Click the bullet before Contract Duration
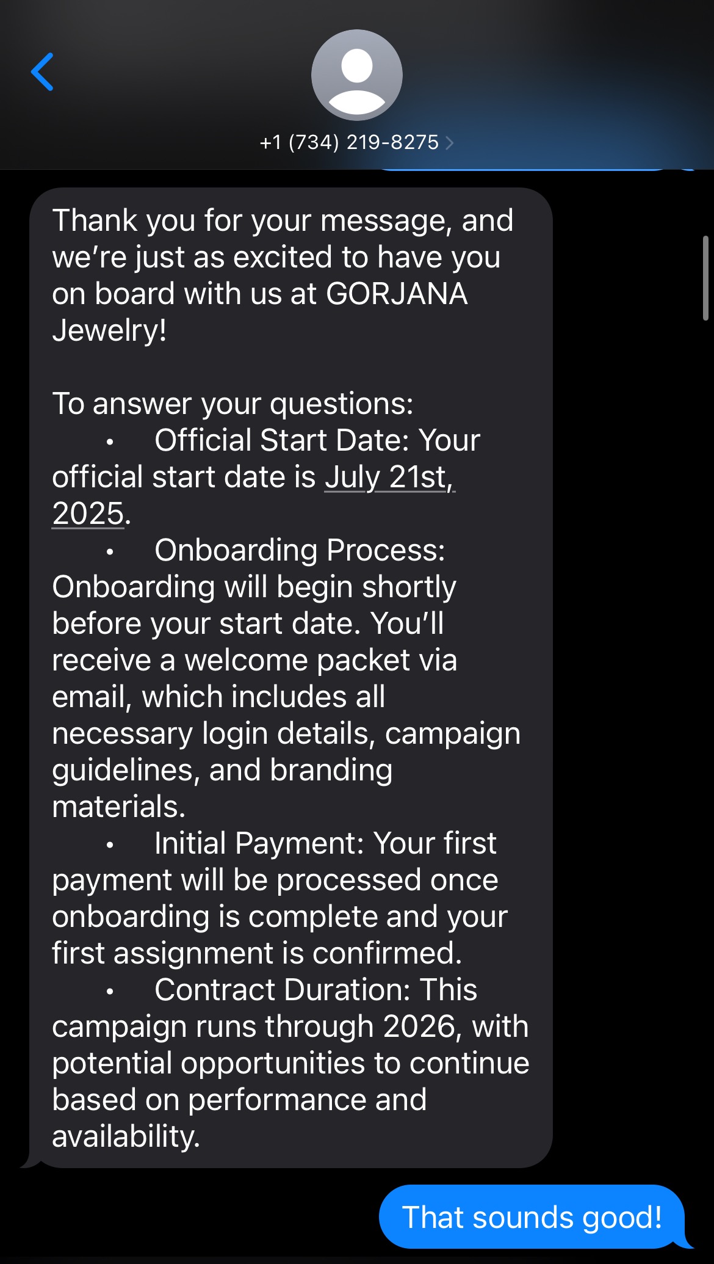Screen dimensions: 714x1264 (x=110, y=991)
